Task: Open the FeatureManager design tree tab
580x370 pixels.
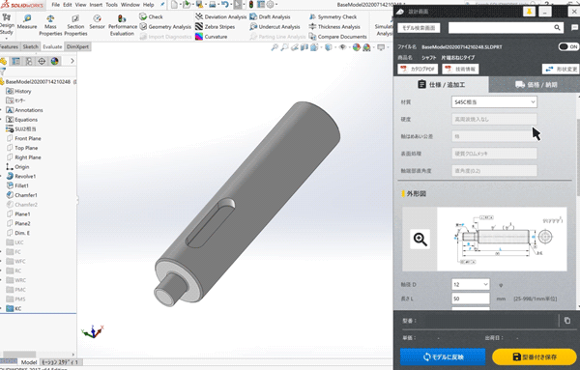Action: [x=3, y=61]
